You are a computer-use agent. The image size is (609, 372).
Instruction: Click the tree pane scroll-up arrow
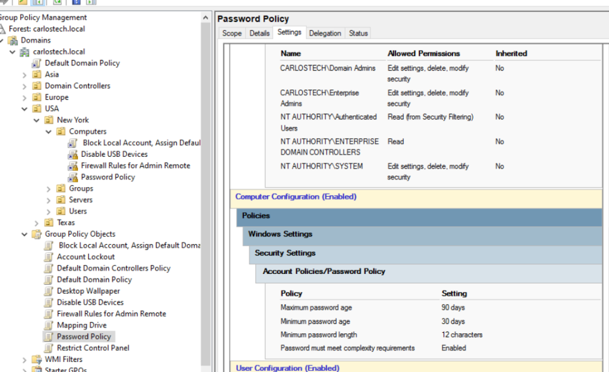pyautogui.click(x=206, y=18)
